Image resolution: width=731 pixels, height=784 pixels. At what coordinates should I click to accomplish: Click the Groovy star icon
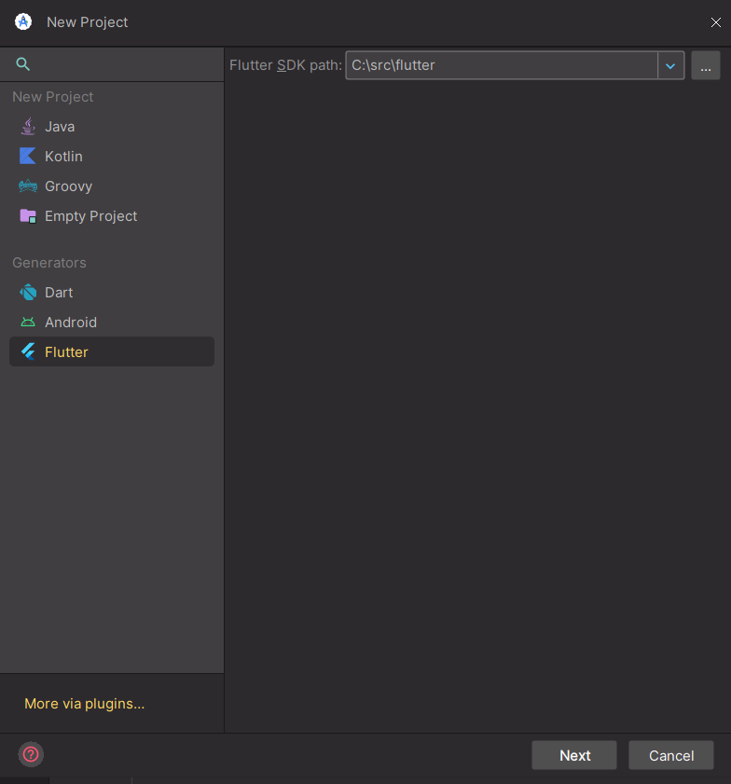coord(28,186)
